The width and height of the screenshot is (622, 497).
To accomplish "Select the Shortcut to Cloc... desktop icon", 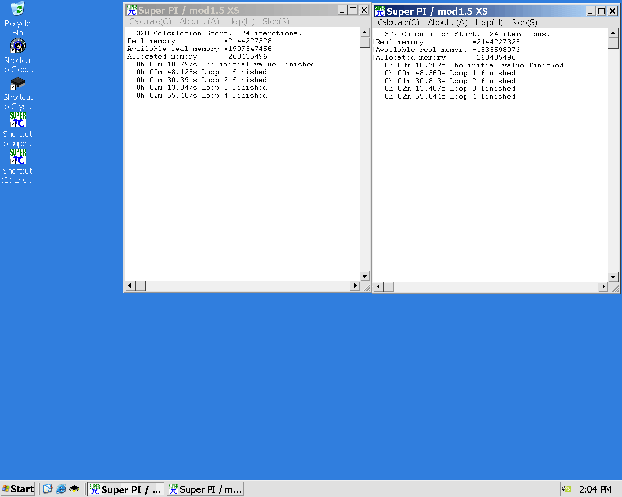I will (x=17, y=56).
